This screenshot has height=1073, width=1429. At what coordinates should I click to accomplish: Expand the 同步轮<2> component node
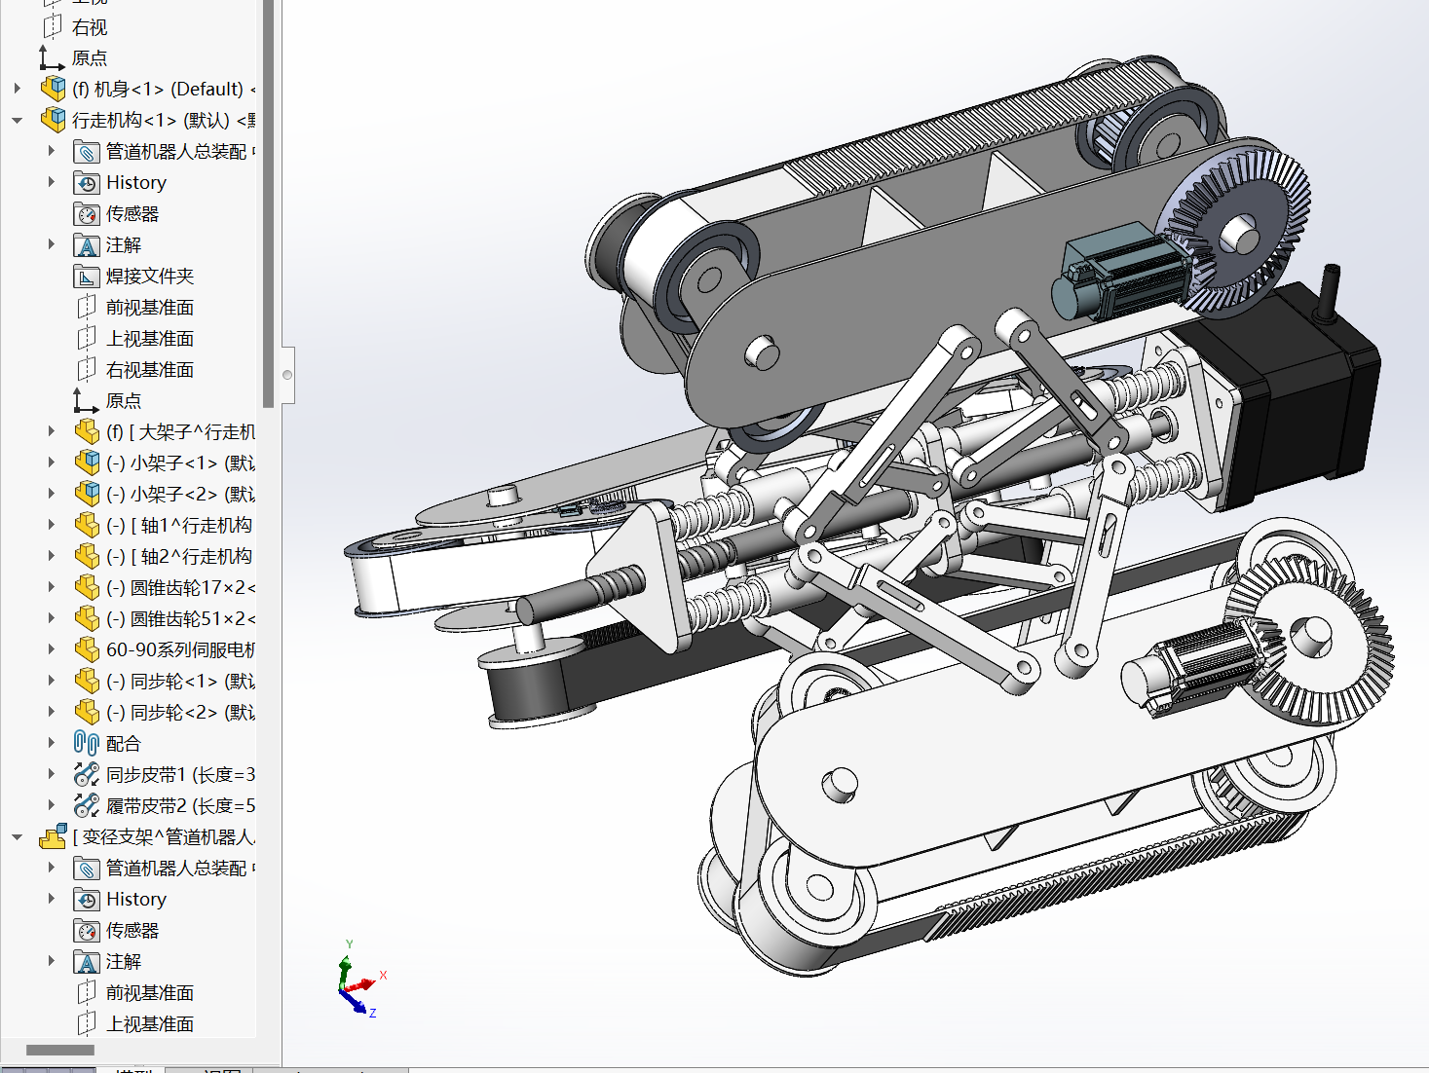52,712
